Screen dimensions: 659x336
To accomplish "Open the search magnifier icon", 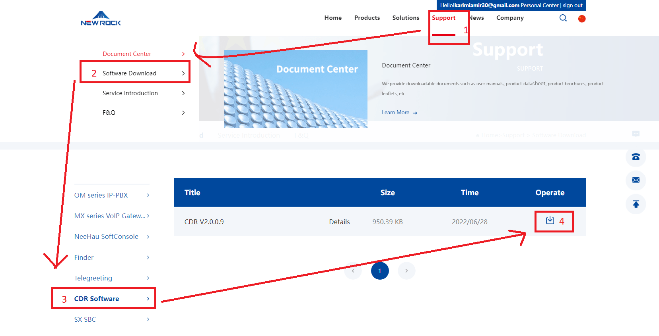I will pos(563,18).
